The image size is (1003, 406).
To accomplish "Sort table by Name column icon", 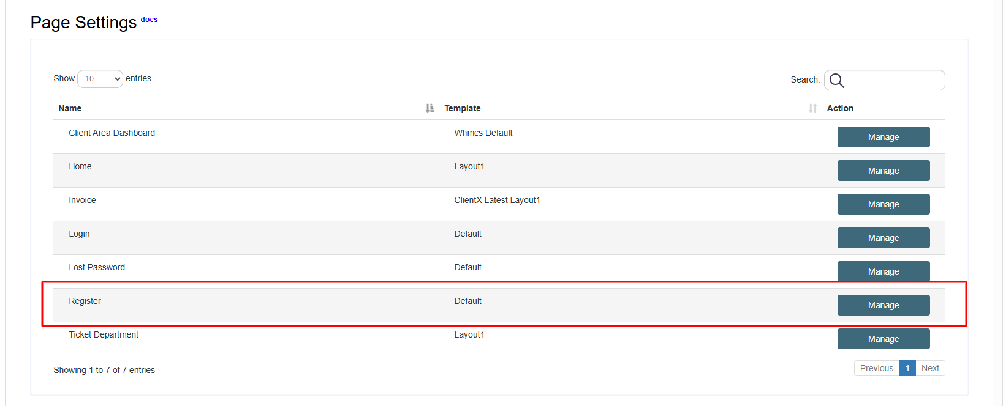I will (430, 108).
